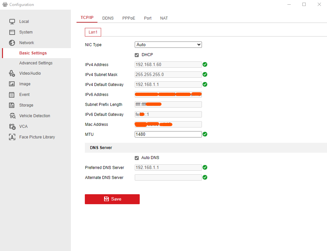The width and height of the screenshot is (327, 251).
Task: Select the VCA icon in sidebar
Action: [12, 126]
